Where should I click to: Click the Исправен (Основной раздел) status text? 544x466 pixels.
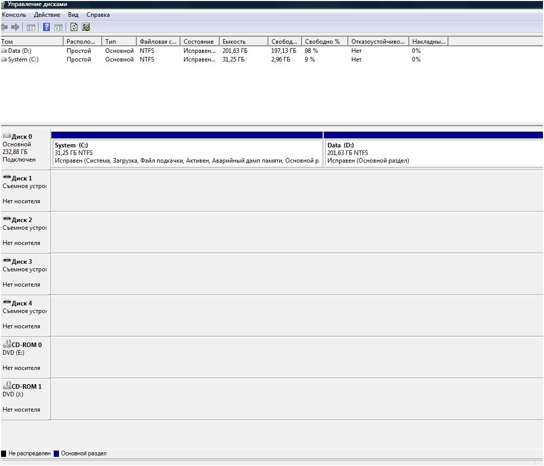368,161
